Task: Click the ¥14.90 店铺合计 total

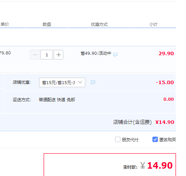Action: (x=165, y=122)
